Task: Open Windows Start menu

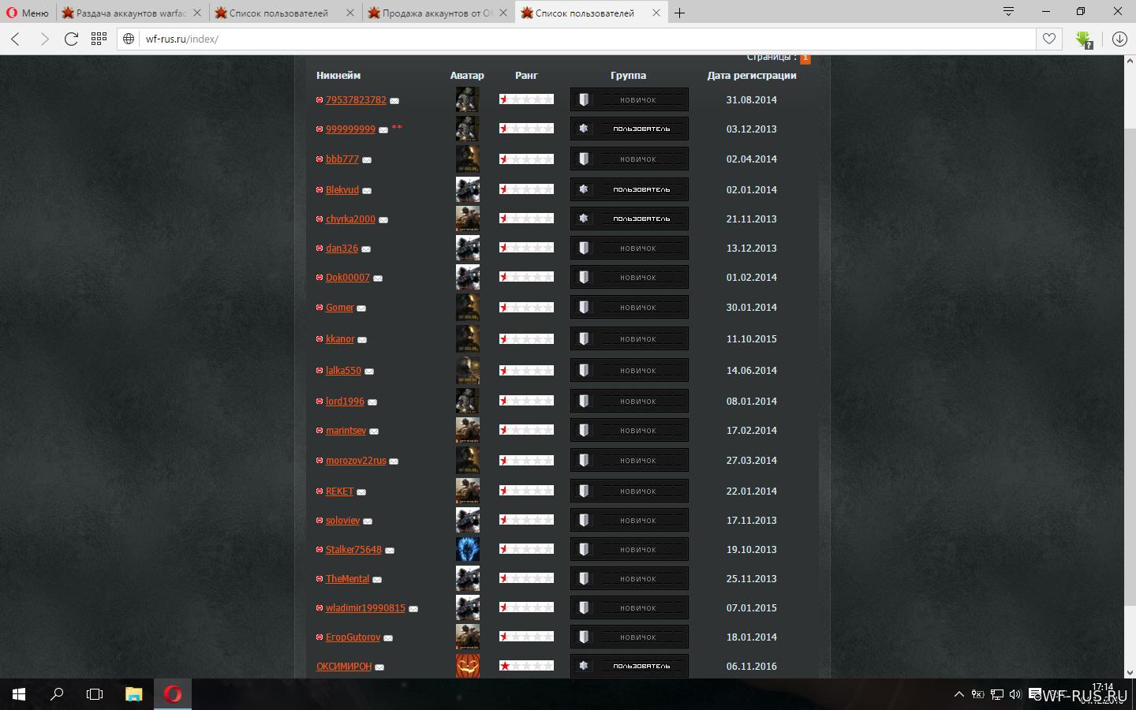Action: click(19, 694)
